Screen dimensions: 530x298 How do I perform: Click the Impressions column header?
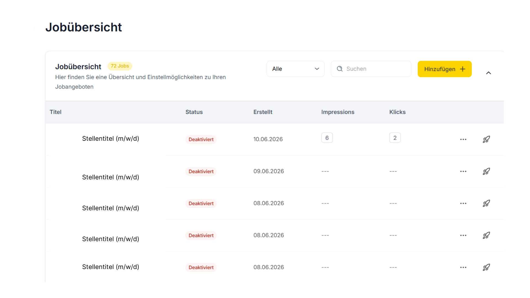pos(338,112)
